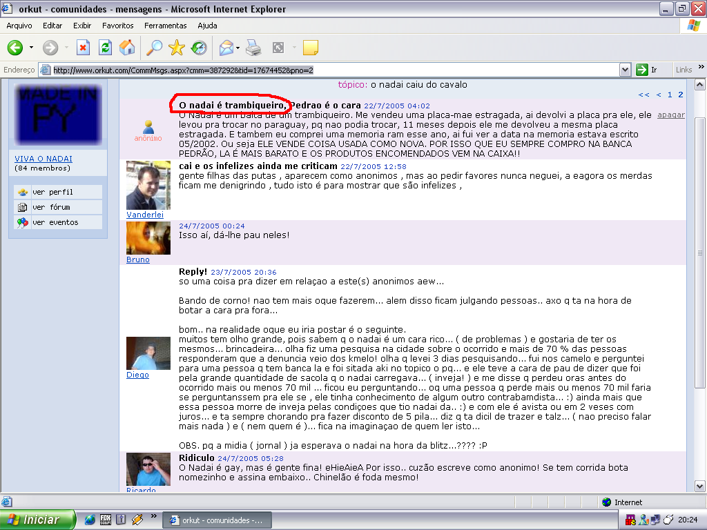
Task: Click the lightning-bolt quick launch icon
Action: click(137, 520)
